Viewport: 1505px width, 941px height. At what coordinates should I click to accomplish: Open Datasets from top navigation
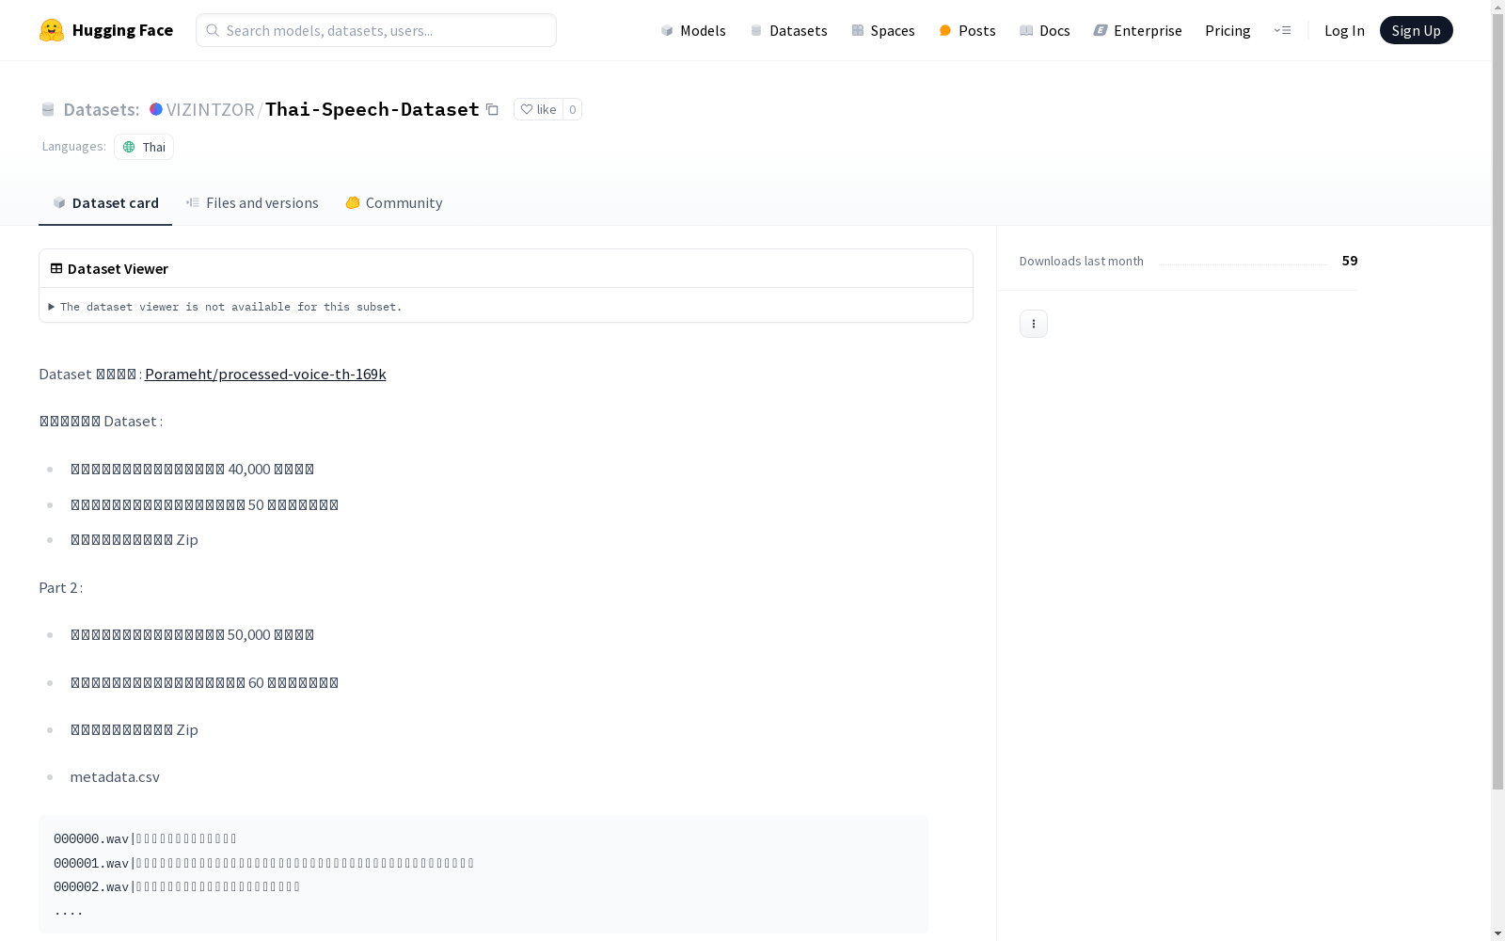(788, 30)
